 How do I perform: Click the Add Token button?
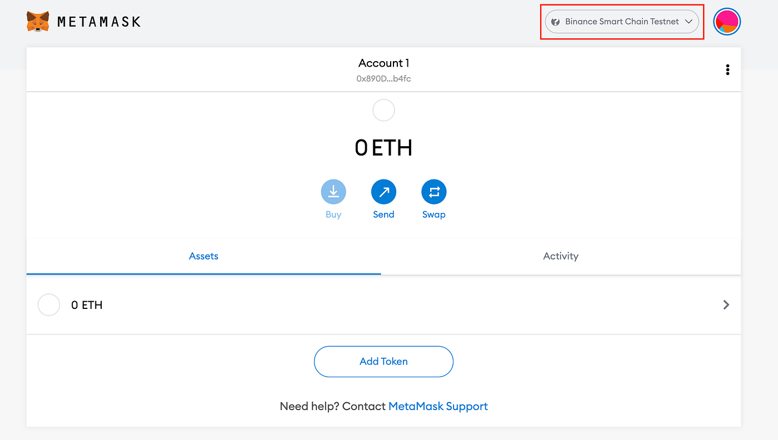(383, 362)
